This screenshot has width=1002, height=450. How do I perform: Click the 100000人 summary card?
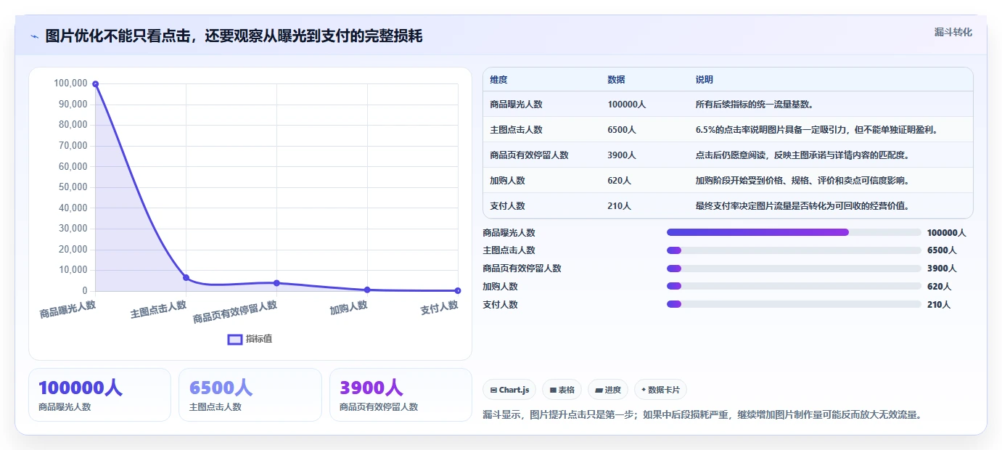point(99,395)
